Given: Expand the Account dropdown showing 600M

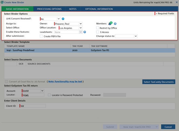Looking at the screenshot, I should pyautogui.click(x=42, y=91).
